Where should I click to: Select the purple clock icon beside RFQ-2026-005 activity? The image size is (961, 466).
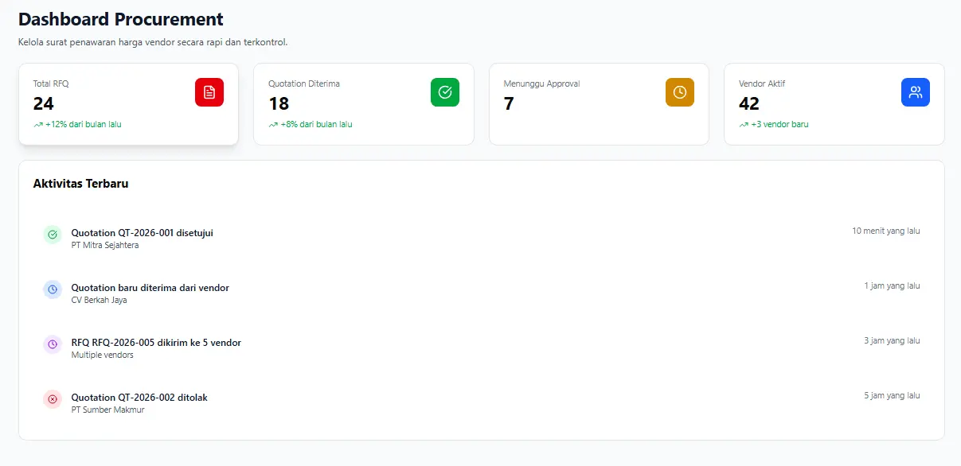point(52,344)
